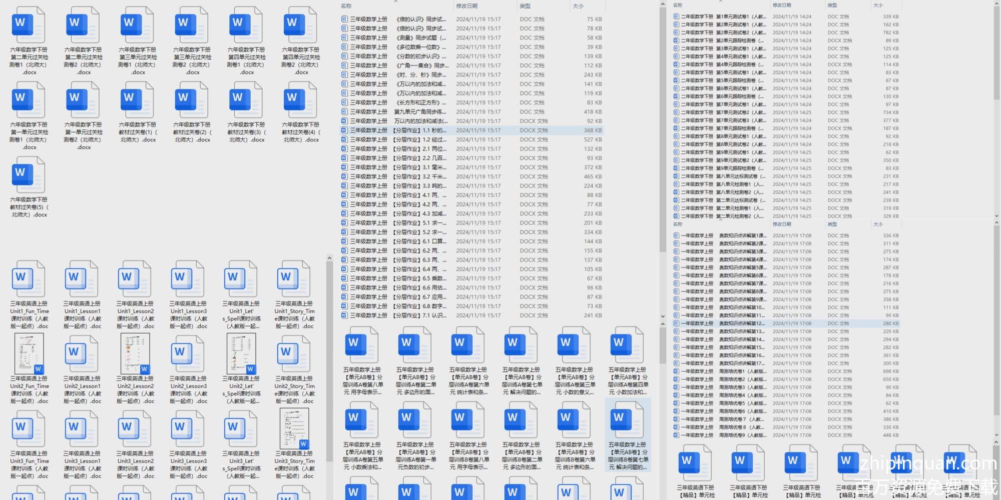This screenshot has height=500, width=1001.
Task: Click 名称 column header in 三年级数学 list
Action: 346,6
